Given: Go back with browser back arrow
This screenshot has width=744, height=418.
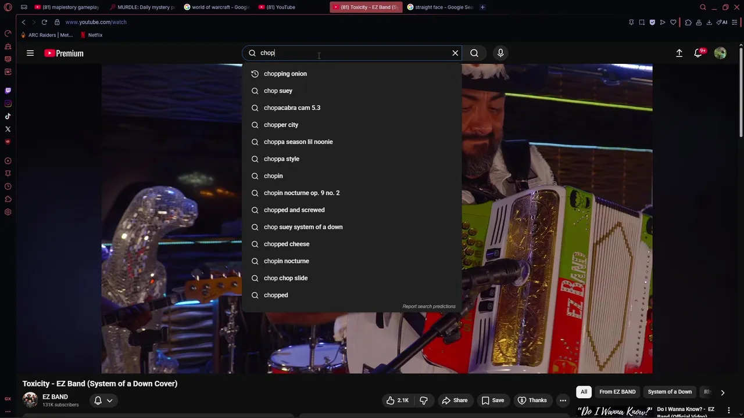Looking at the screenshot, I should click(23, 22).
